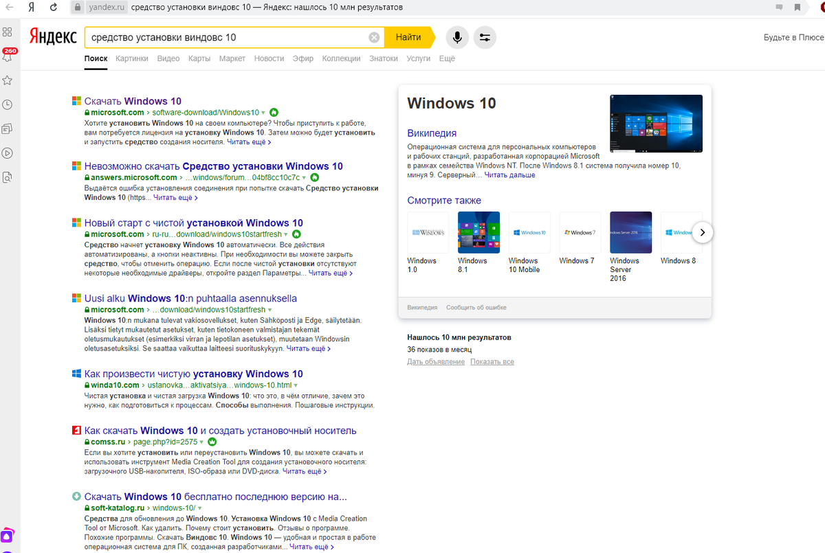Reload the page with refresh icon
The image size is (825, 553).
tap(53, 8)
